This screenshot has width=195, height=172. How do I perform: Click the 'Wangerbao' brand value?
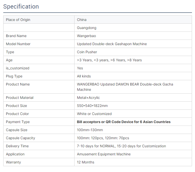87,36
